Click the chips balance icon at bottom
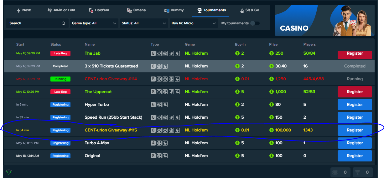Image resolution: width=384 pixels, height=178 pixels. pyautogui.click(x=335, y=172)
